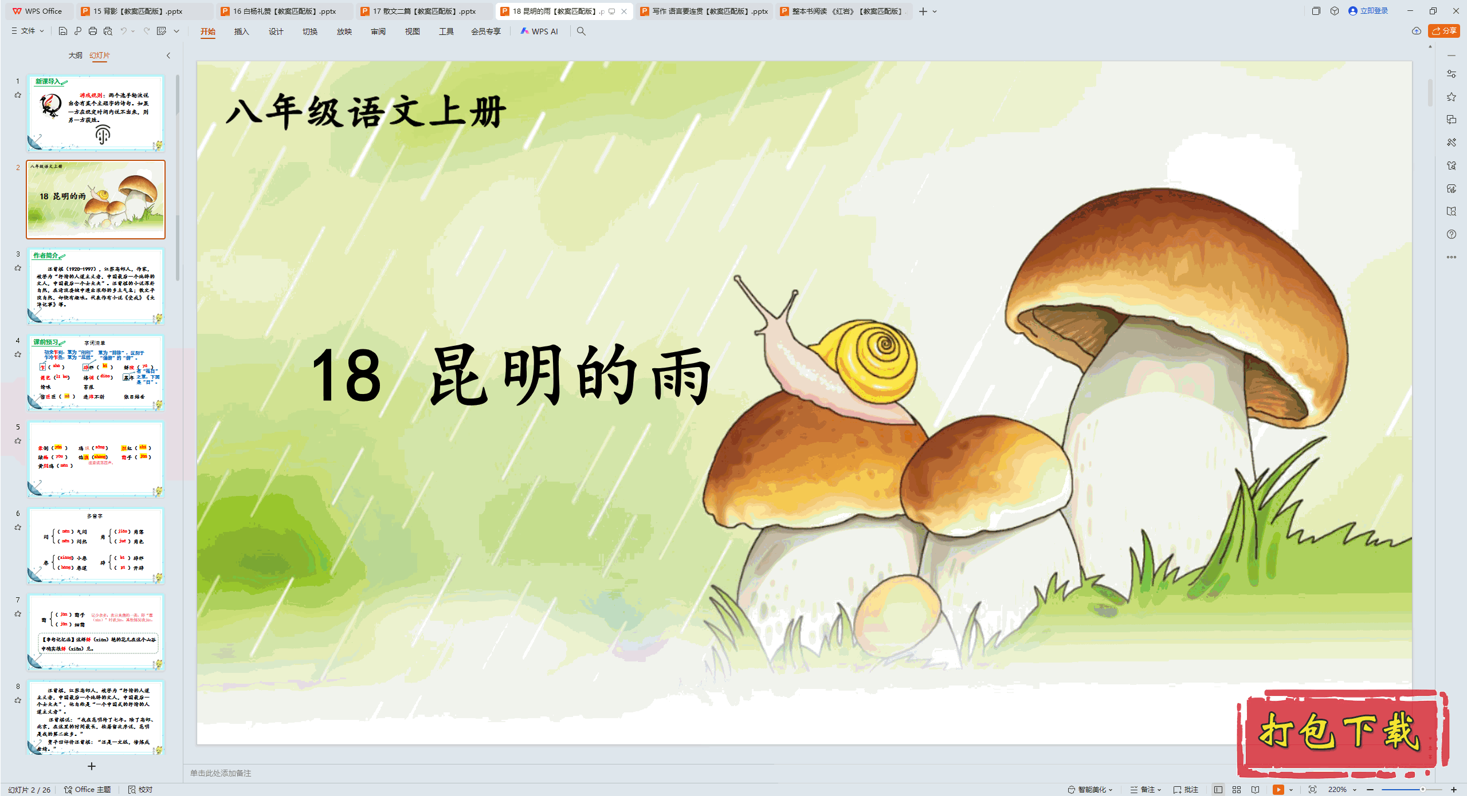Click the Save icon in quick toolbar
1467x796 pixels.
pyautogui.click(x=63, y=31)
